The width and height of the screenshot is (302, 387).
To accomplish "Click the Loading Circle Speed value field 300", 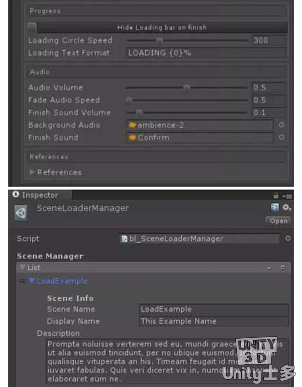I will (x=269, y=40).
